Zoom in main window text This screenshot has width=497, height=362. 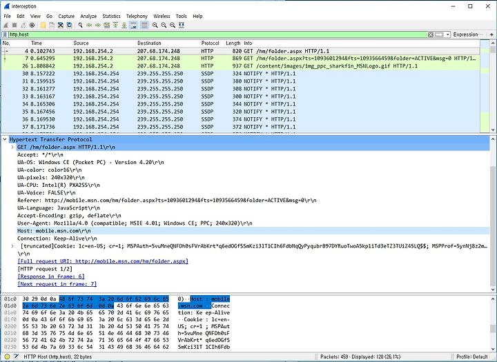pos(155,26)
